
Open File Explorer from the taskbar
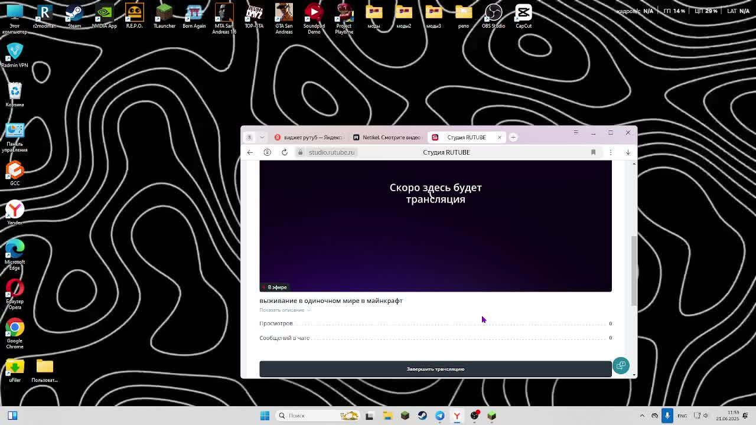tap(387, 416)
